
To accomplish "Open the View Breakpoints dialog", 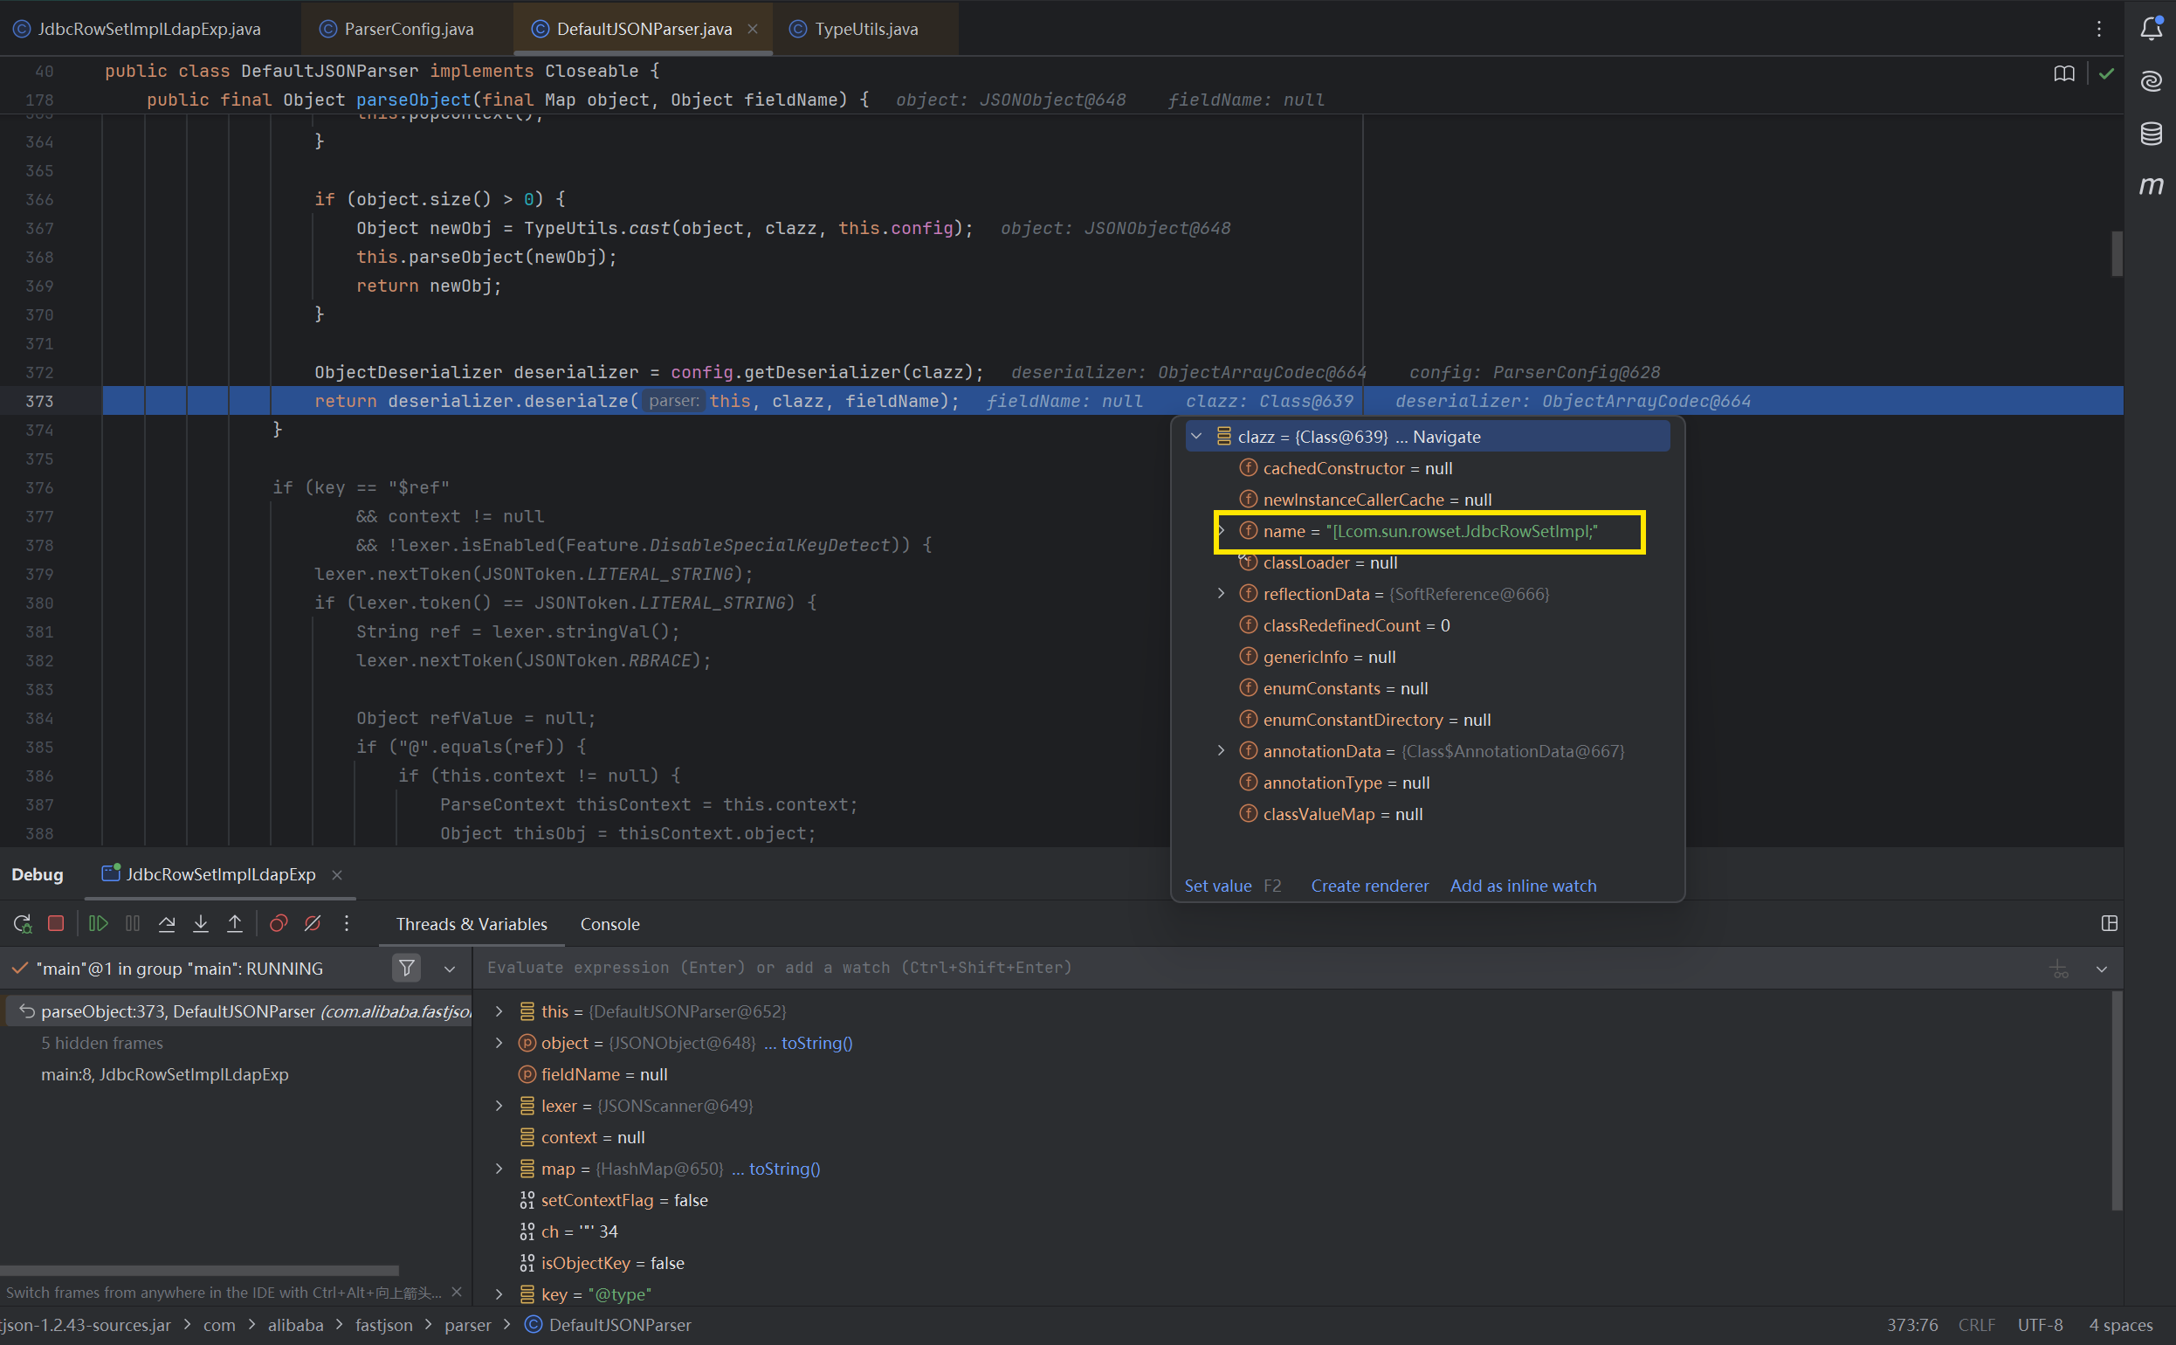I will 279,924.
